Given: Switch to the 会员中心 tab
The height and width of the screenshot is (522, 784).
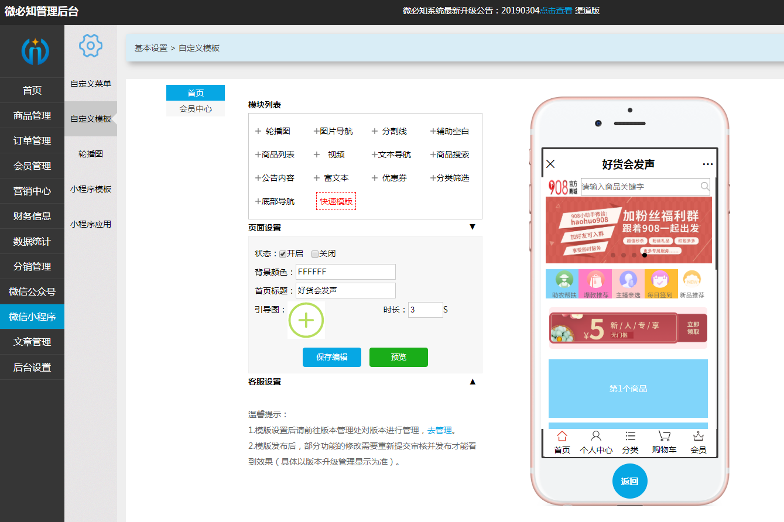Looking at the screenshot, I should coord(196,109).
